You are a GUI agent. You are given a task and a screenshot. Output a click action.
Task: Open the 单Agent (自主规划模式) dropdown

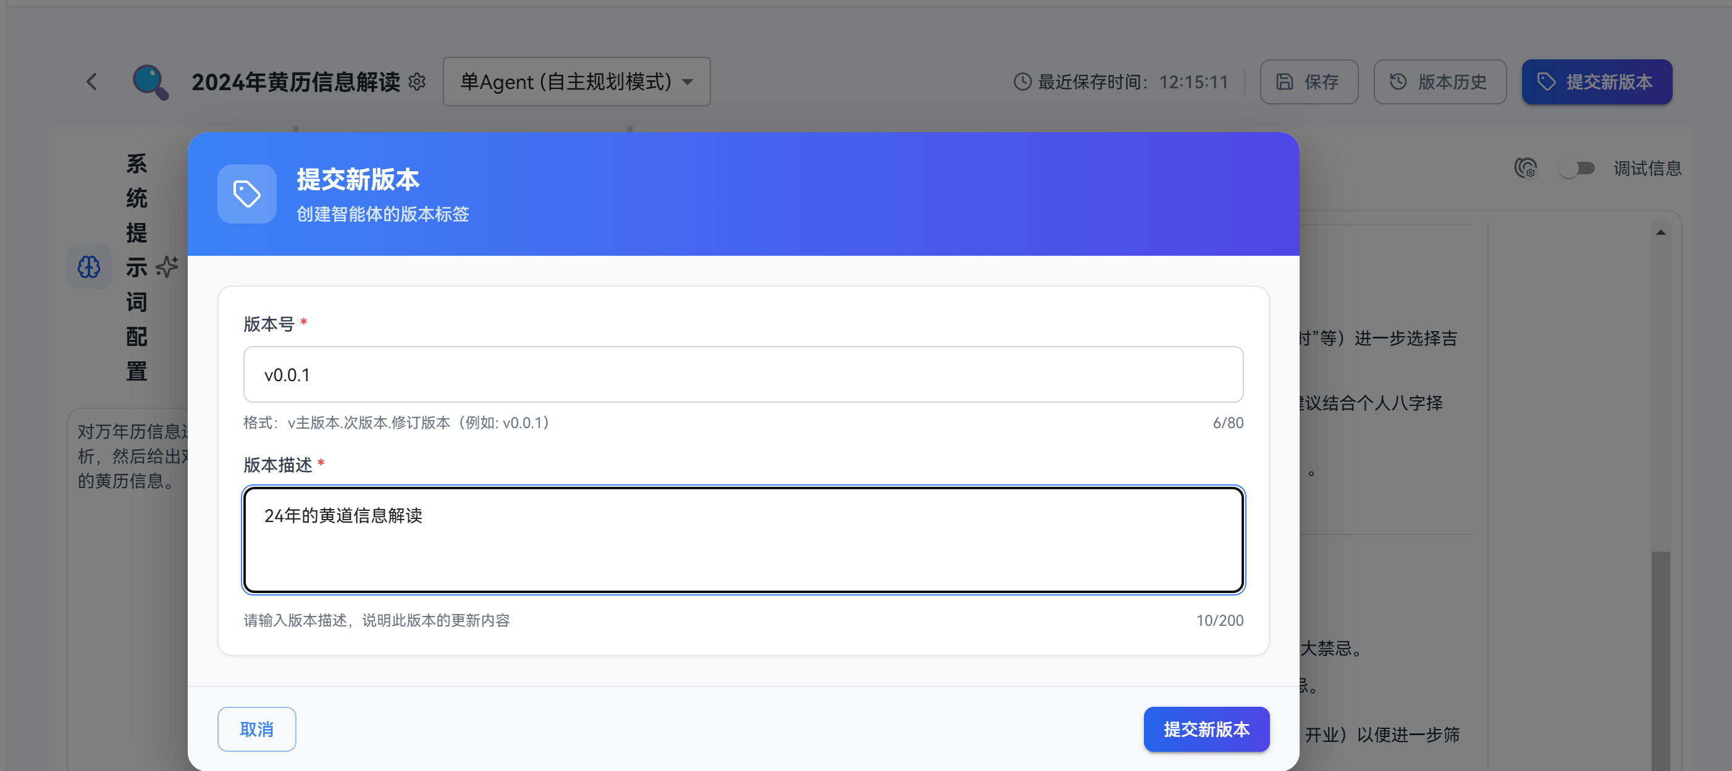576,82
